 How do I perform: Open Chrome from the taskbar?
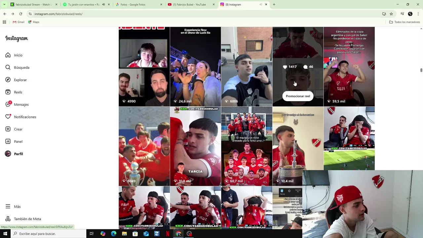178,234
